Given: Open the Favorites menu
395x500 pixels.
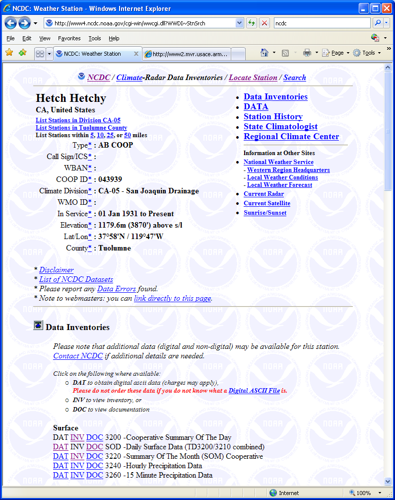Looking at the screenshot, I should [69, 38].
